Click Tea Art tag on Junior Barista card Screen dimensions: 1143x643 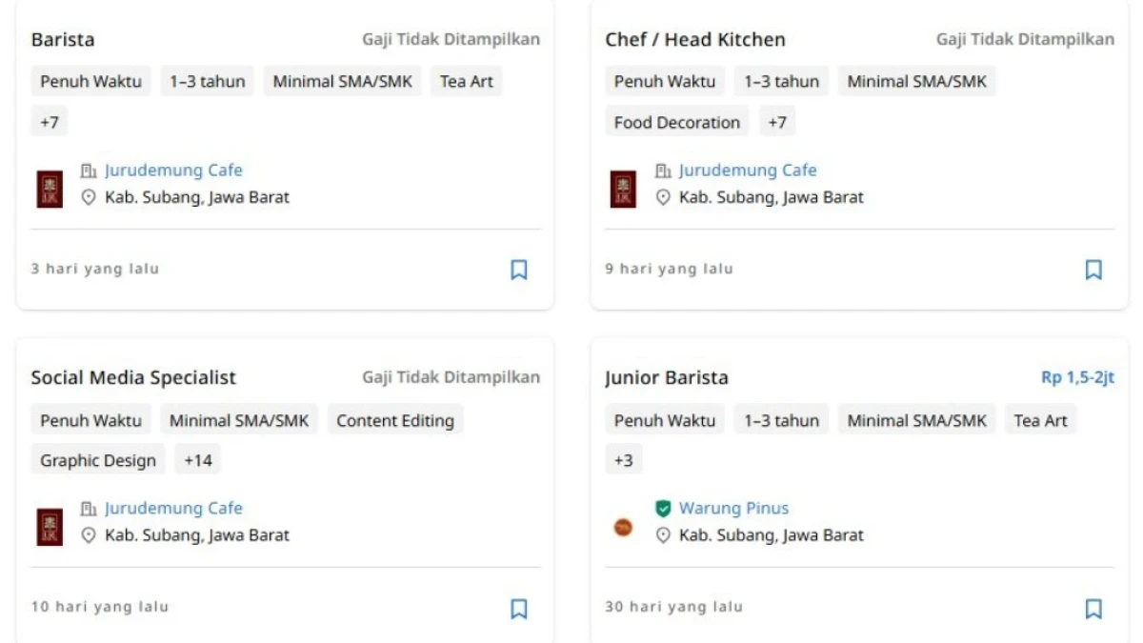(1041, 420)
